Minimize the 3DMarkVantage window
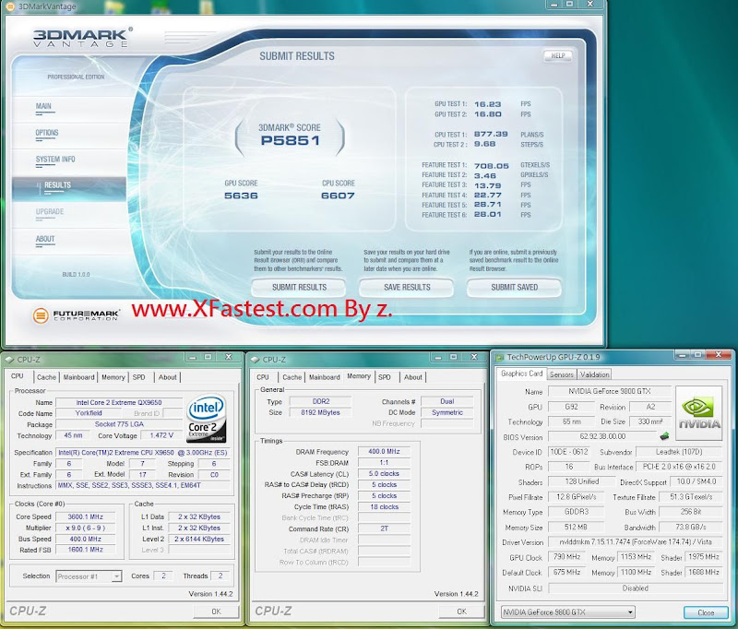This screenshot has width=738, height=629. click(554, 5)
